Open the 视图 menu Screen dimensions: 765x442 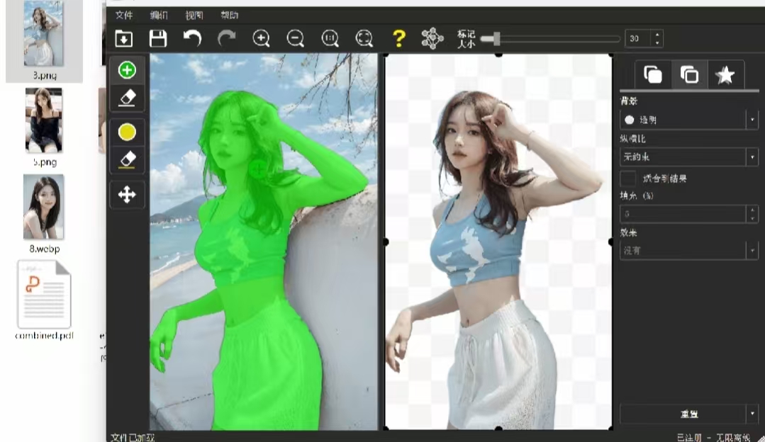[x=194, y=15]
